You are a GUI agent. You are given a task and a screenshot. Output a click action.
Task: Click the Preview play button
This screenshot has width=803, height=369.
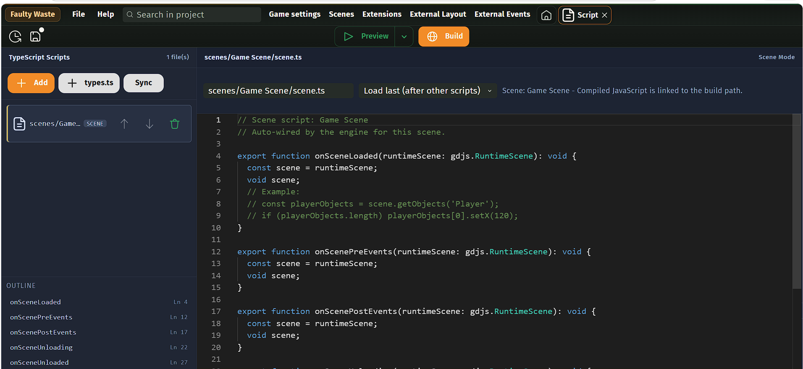coord(365,37)
